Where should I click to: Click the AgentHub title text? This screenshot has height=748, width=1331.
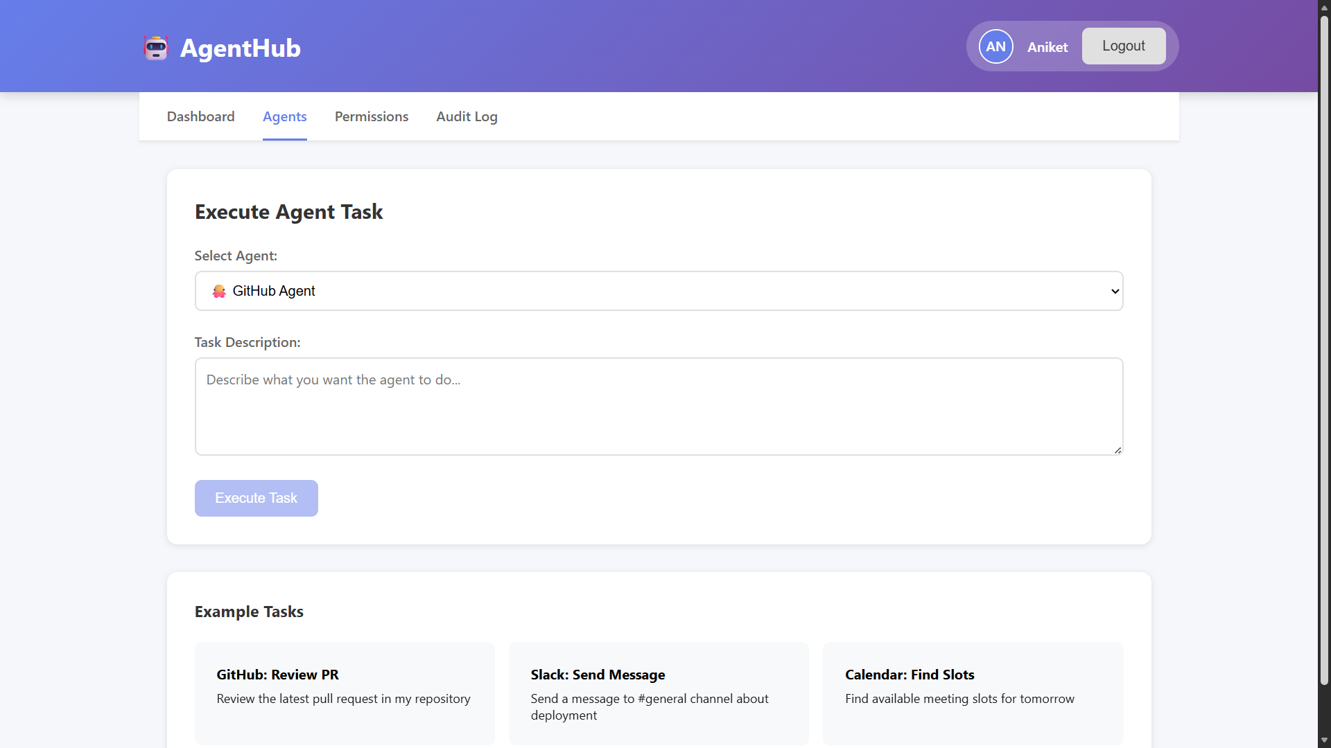coord(240,48)
